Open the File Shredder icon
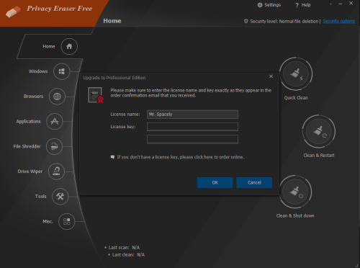 [54, 146]
